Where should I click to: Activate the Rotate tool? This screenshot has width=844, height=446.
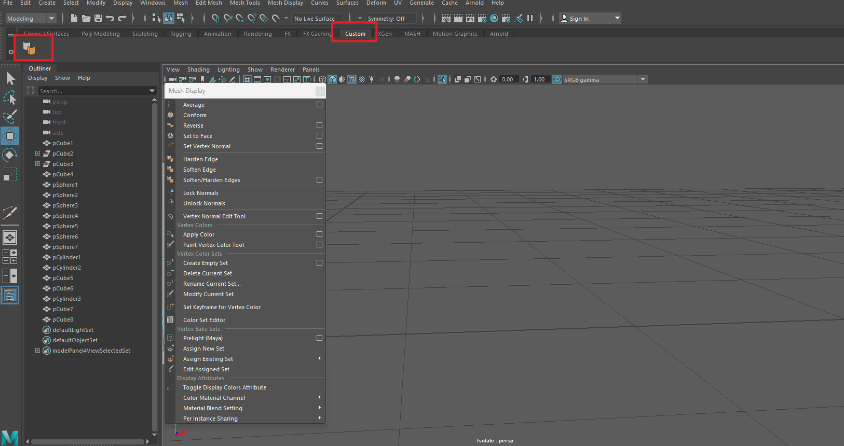[10, 155]
